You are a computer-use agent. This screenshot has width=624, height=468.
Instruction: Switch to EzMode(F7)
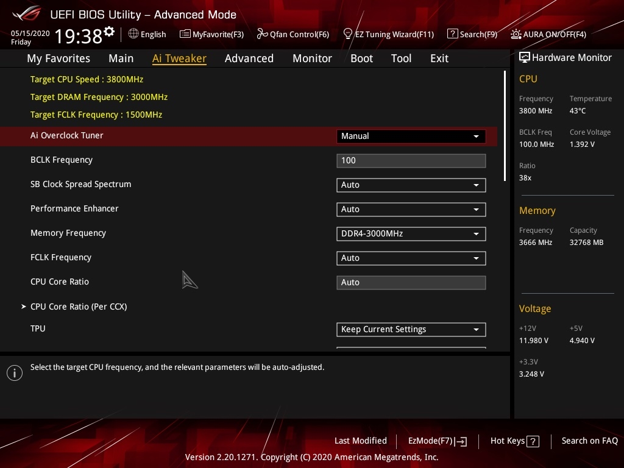point(438,441)
